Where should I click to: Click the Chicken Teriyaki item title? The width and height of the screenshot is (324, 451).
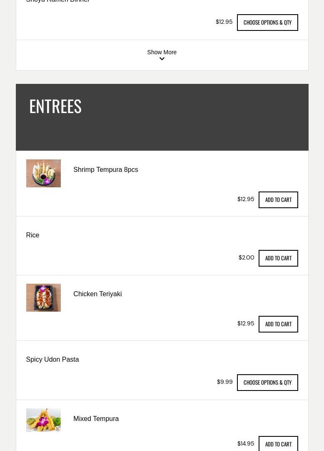coord(97,294)
